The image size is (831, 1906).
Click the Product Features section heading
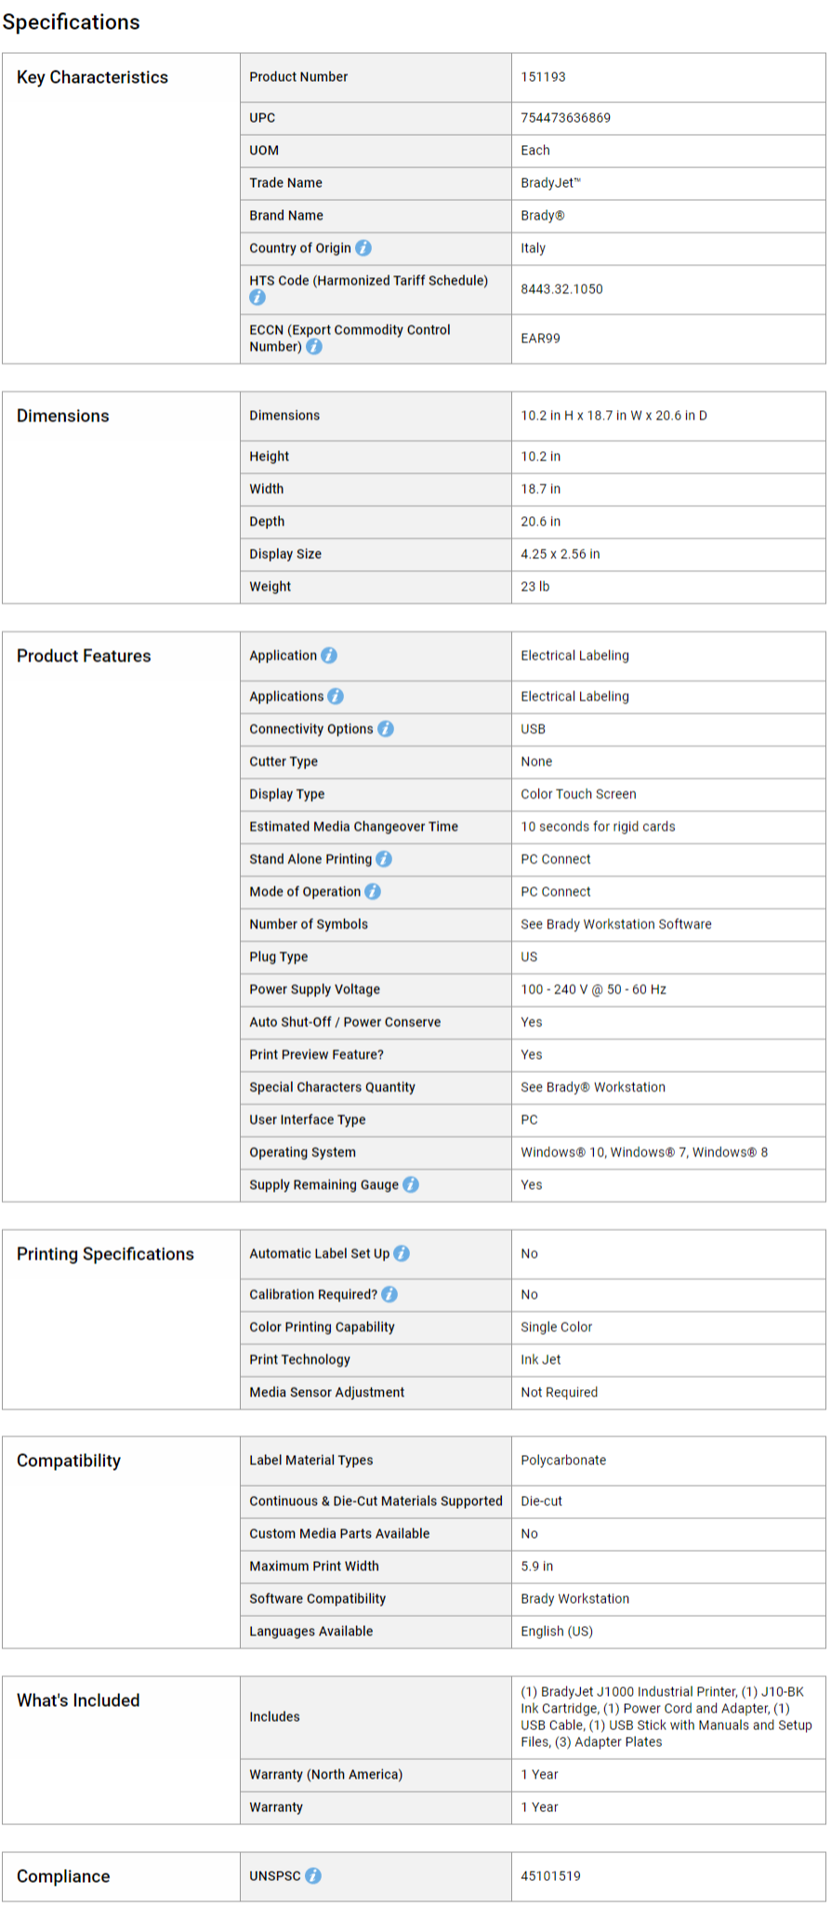(84, 655)
